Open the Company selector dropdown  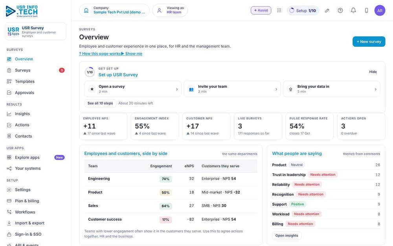pyautogui.click(x=114, y=10)
